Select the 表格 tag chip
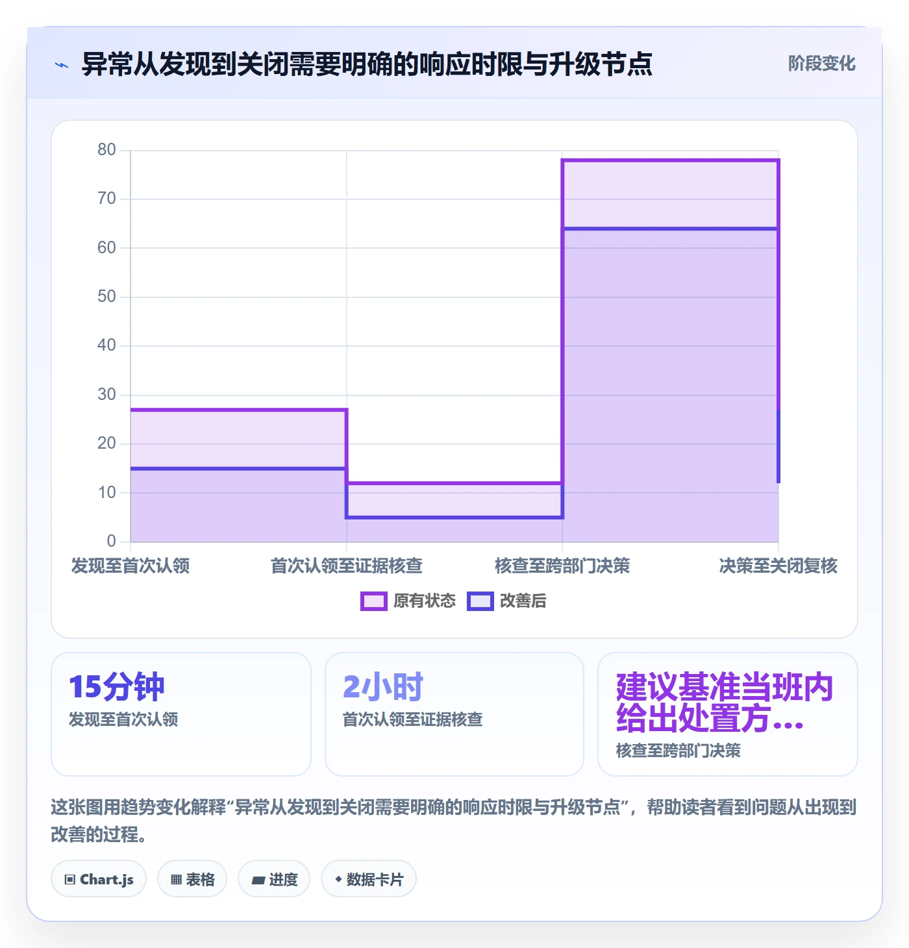Viewport: 909px width, 948px height. (x=192, y=879)
